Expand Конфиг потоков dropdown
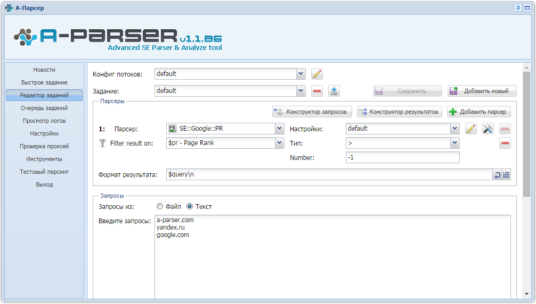The height and width of the screenshot is (304, 536). click(x=301, y=74)
